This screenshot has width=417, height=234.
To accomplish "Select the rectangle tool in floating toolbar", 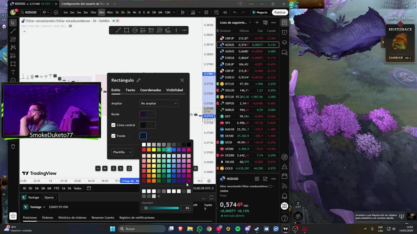I will coord(126,30).
